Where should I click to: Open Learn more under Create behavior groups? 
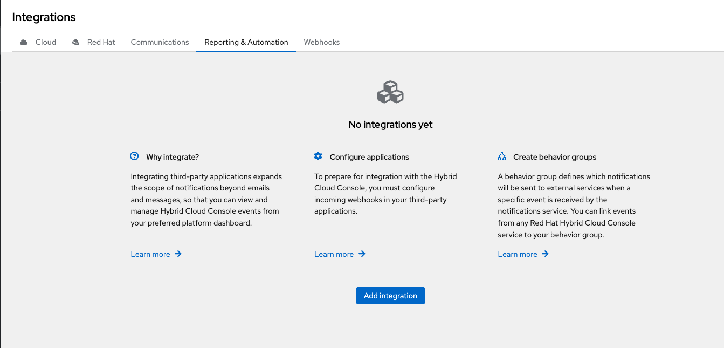pyautogui.click(x=518, y=254)
